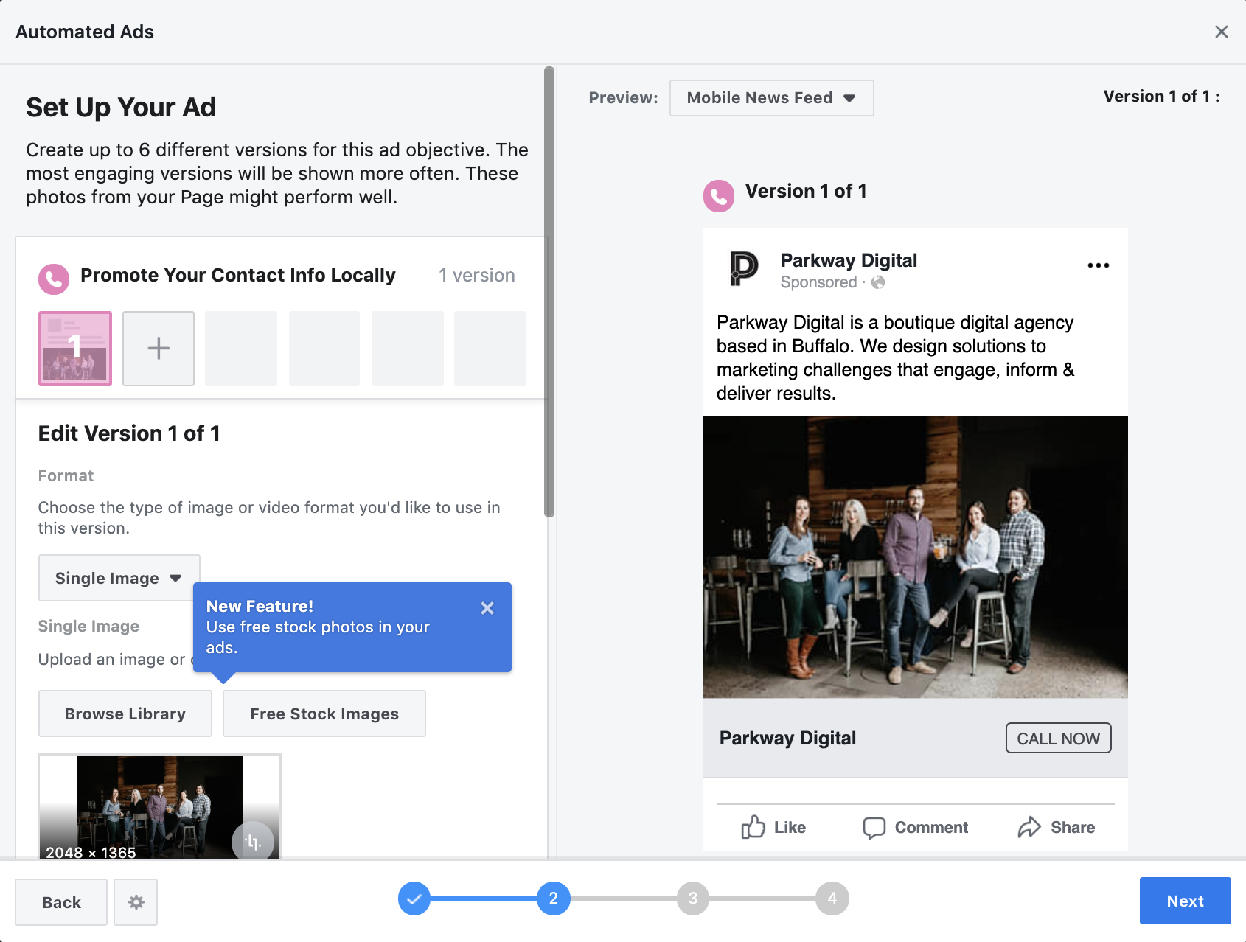1246x942 pixels.
Task: Click the Free Stock Images button
Action: click(x=324, y=714)
